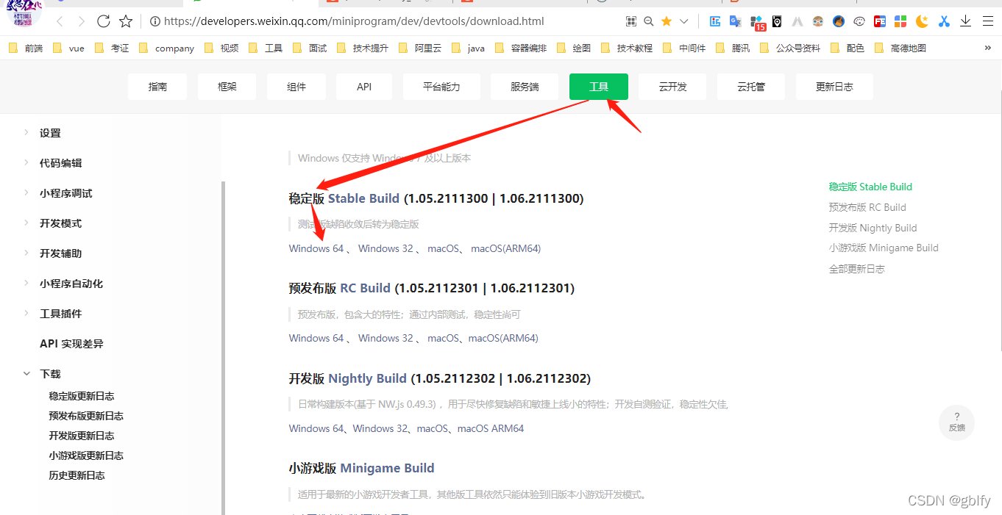Viewport: 1002px width, 515px height.
Task: Open 稳定版更新日志 in sidebar
Action: point(82,396)
